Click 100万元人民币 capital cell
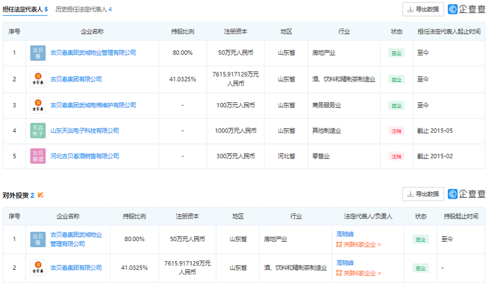The image size is (488, 285). pyautogui.click(x=235, y=105)
